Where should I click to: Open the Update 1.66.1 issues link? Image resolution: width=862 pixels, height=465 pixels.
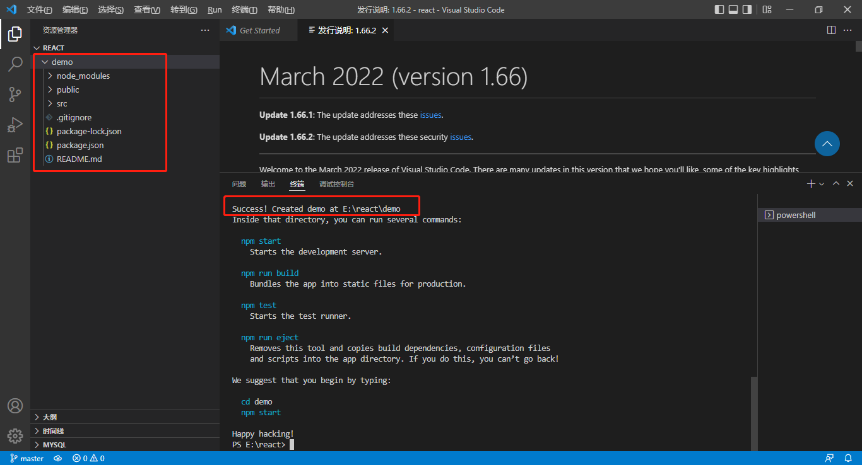[431, 115]
